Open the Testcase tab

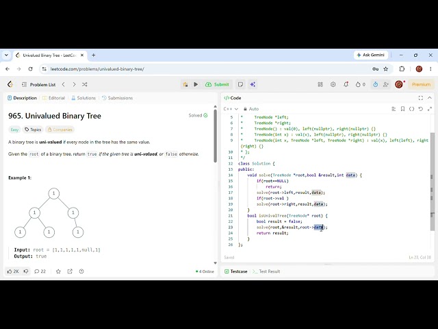tap(236, 271)
